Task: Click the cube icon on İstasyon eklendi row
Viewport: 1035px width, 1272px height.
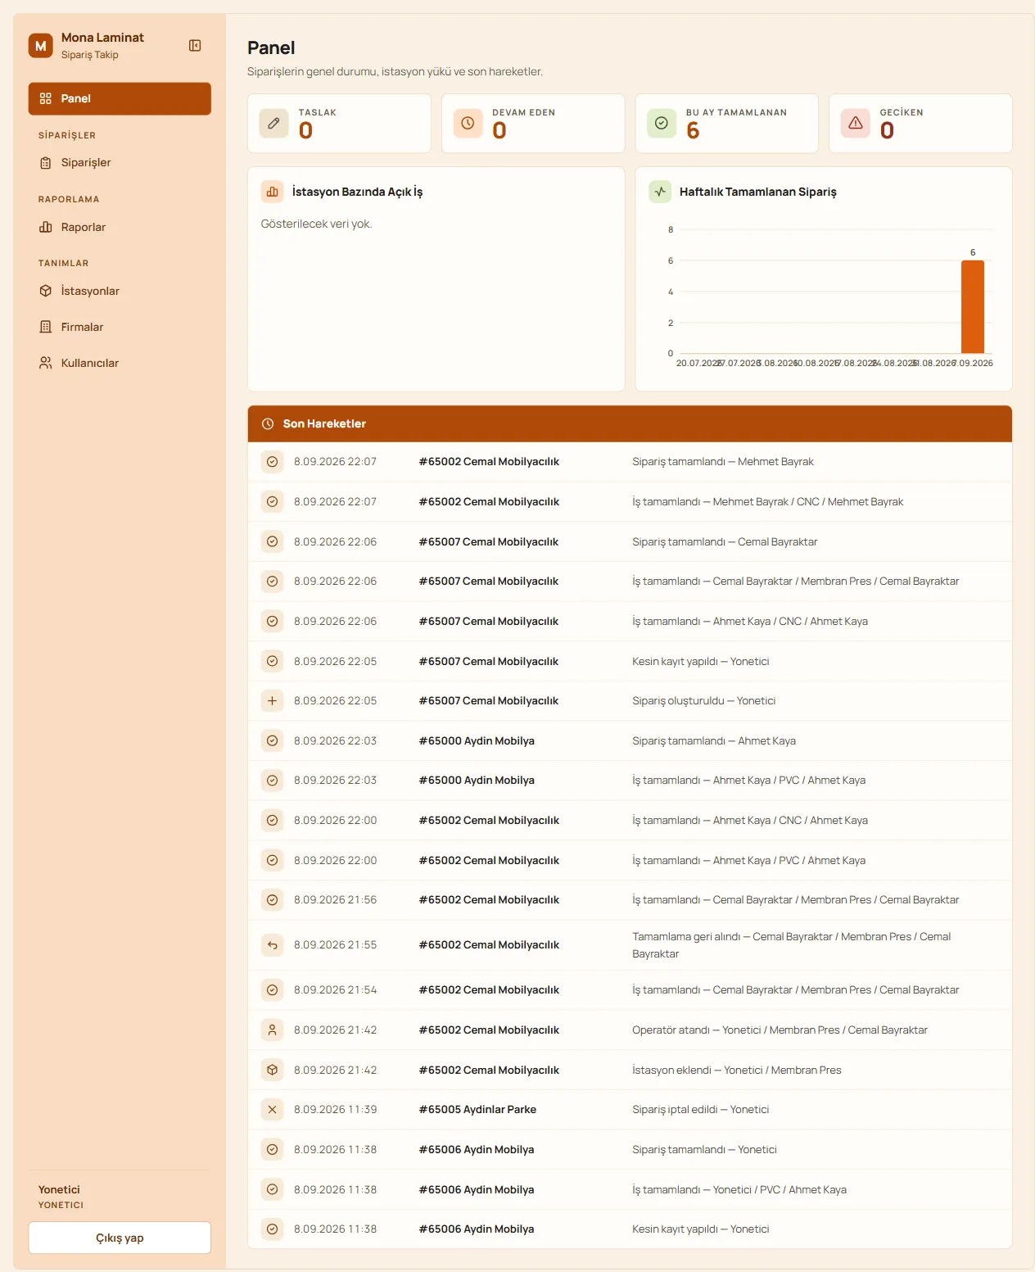Action: click(x=273, y=1070)
